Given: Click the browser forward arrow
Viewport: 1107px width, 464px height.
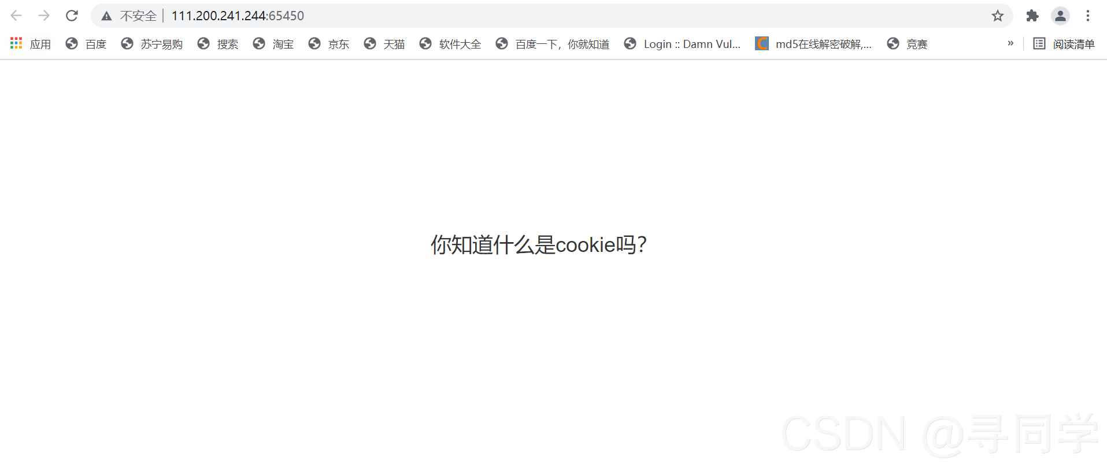Looking at the screenshot, I should tap(44, 16).
